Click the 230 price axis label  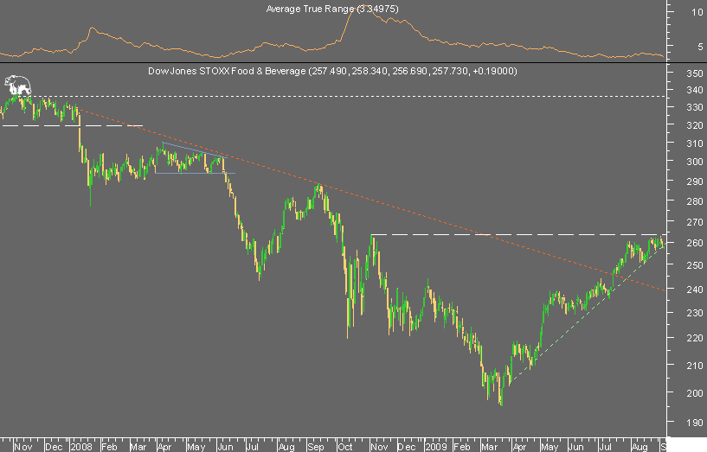695,313
